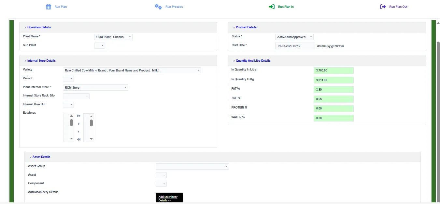The image size is (440, 204).
Task: Select the Run Plan Out tab
Action: point(394,7)
